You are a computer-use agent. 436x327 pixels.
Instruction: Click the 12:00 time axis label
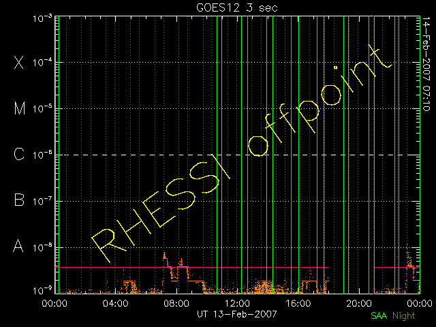point(237,303)
